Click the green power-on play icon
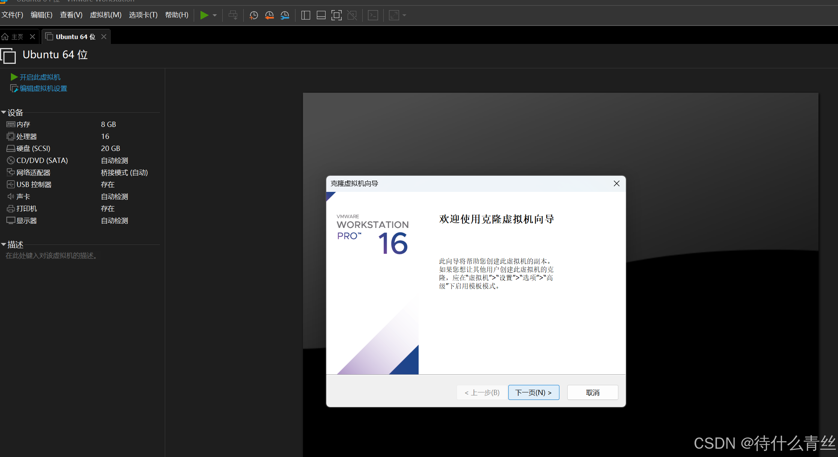 (x=204, y=15)
